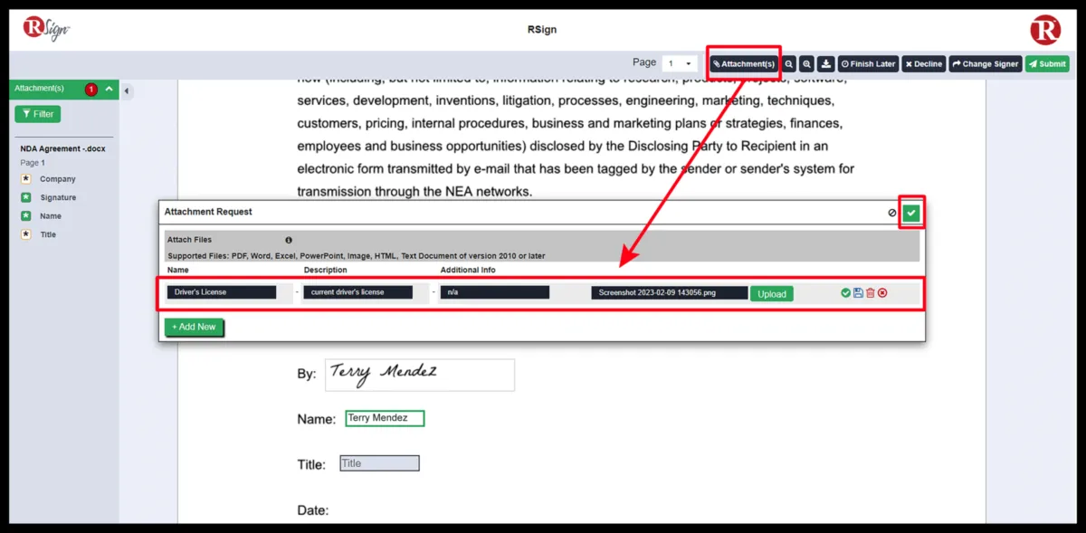Click the Company field star icon

tap(26, 179)
